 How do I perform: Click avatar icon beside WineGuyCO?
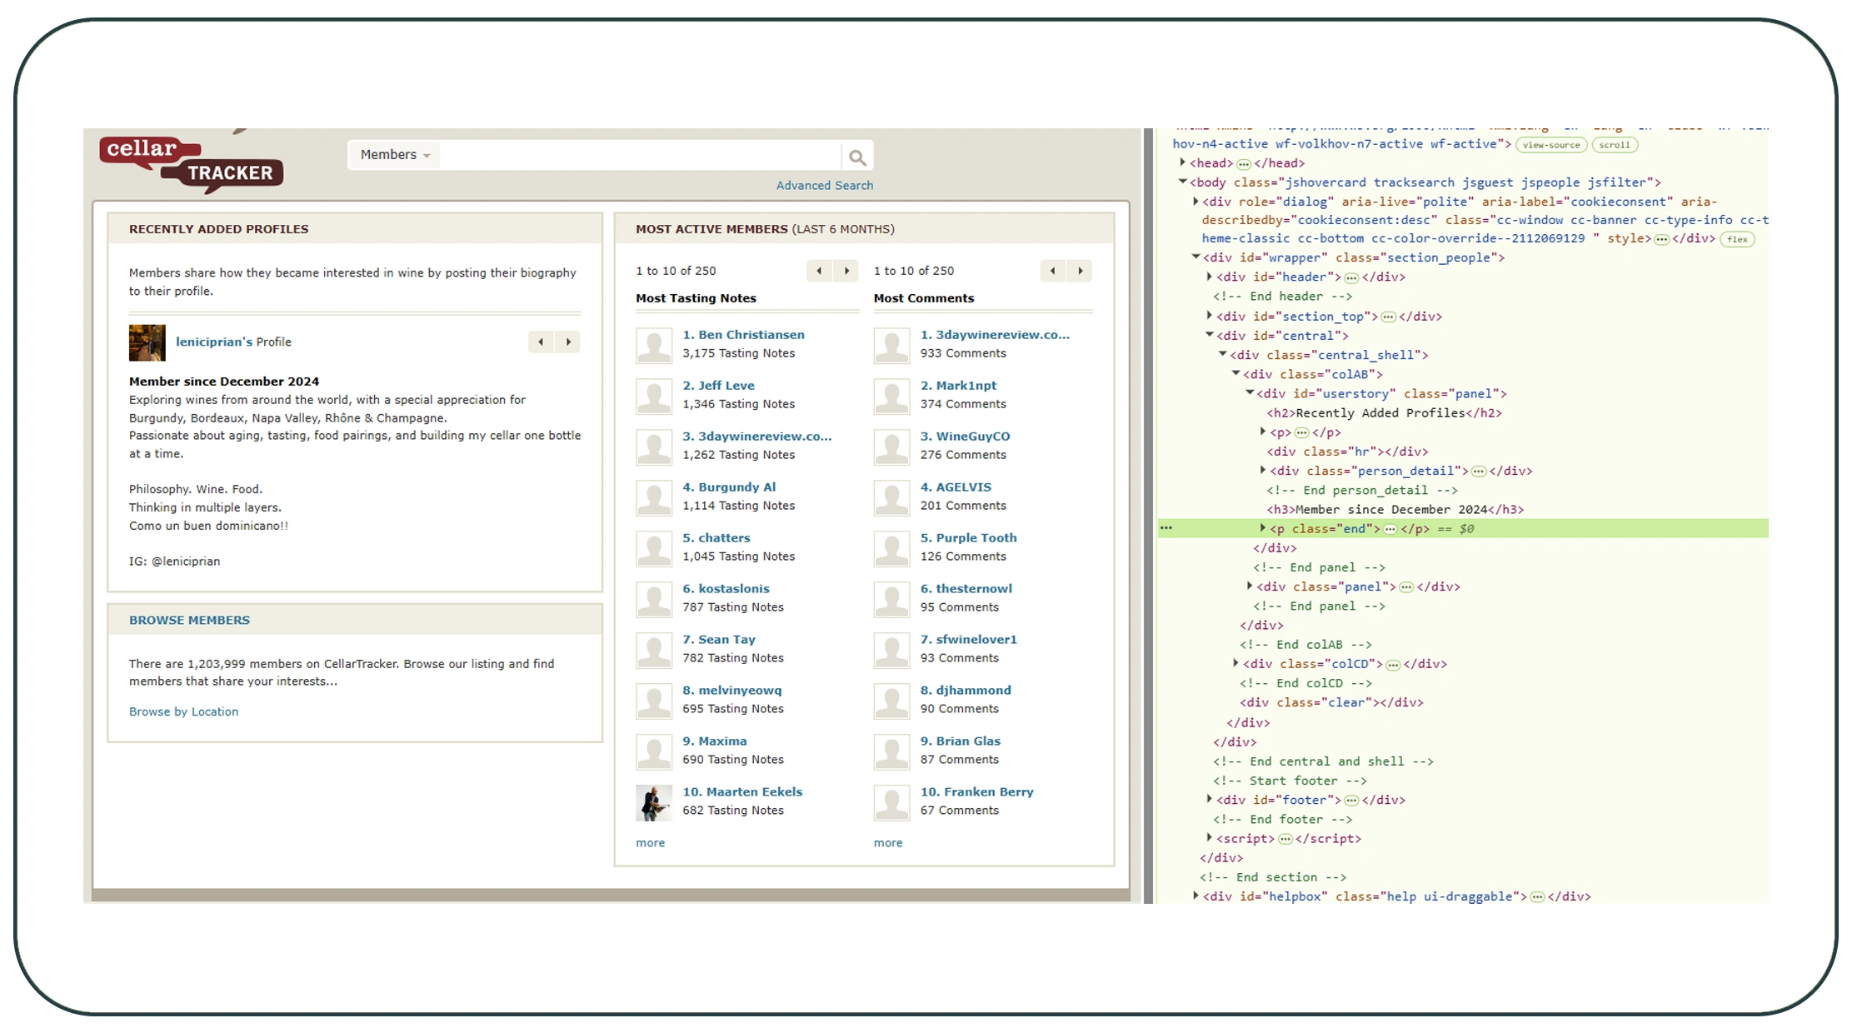tap(891, 447)
